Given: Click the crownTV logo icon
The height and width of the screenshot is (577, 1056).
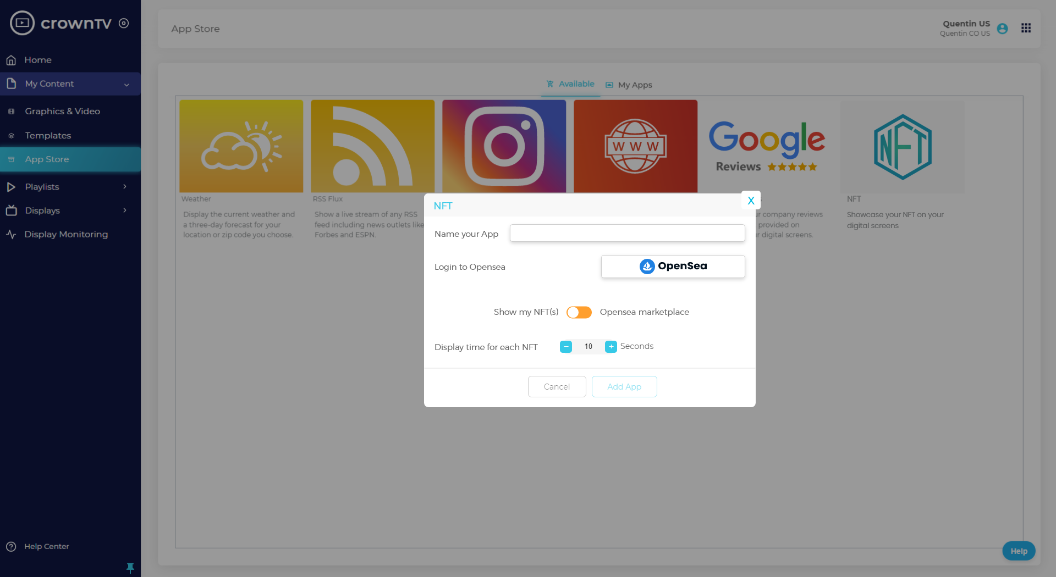Looking at the screenshot, I should 22,23.
